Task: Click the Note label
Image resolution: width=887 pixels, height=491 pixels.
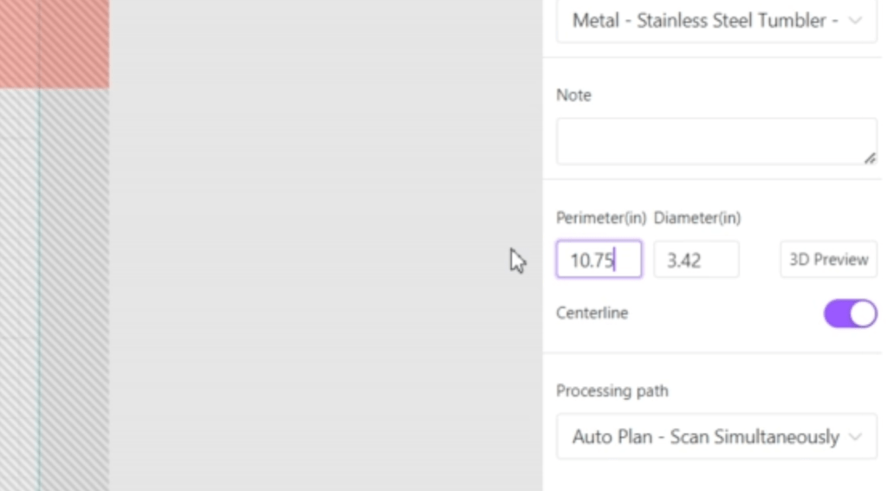Action: coord(573,95)
